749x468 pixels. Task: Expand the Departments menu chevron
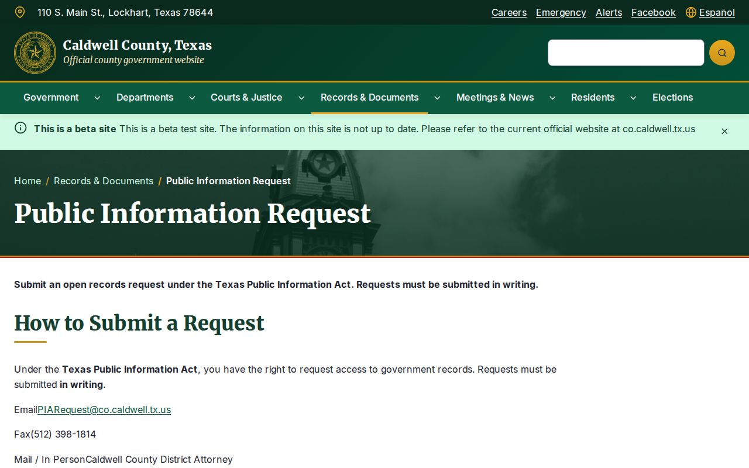[x=192, y=98]
